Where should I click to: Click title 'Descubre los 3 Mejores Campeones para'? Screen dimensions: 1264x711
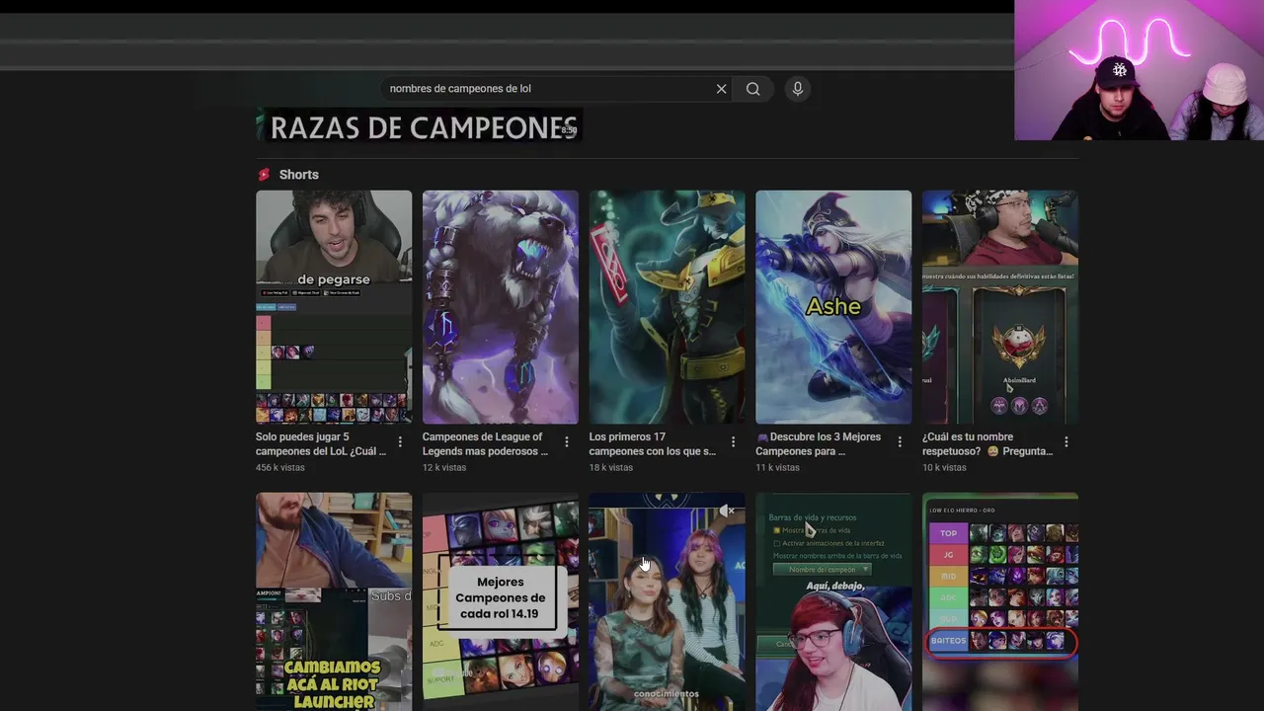[818, 443]
